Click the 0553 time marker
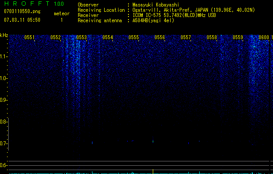Viewport: 273px width, 174px height. pyautogui.click(x=82, y=37)
